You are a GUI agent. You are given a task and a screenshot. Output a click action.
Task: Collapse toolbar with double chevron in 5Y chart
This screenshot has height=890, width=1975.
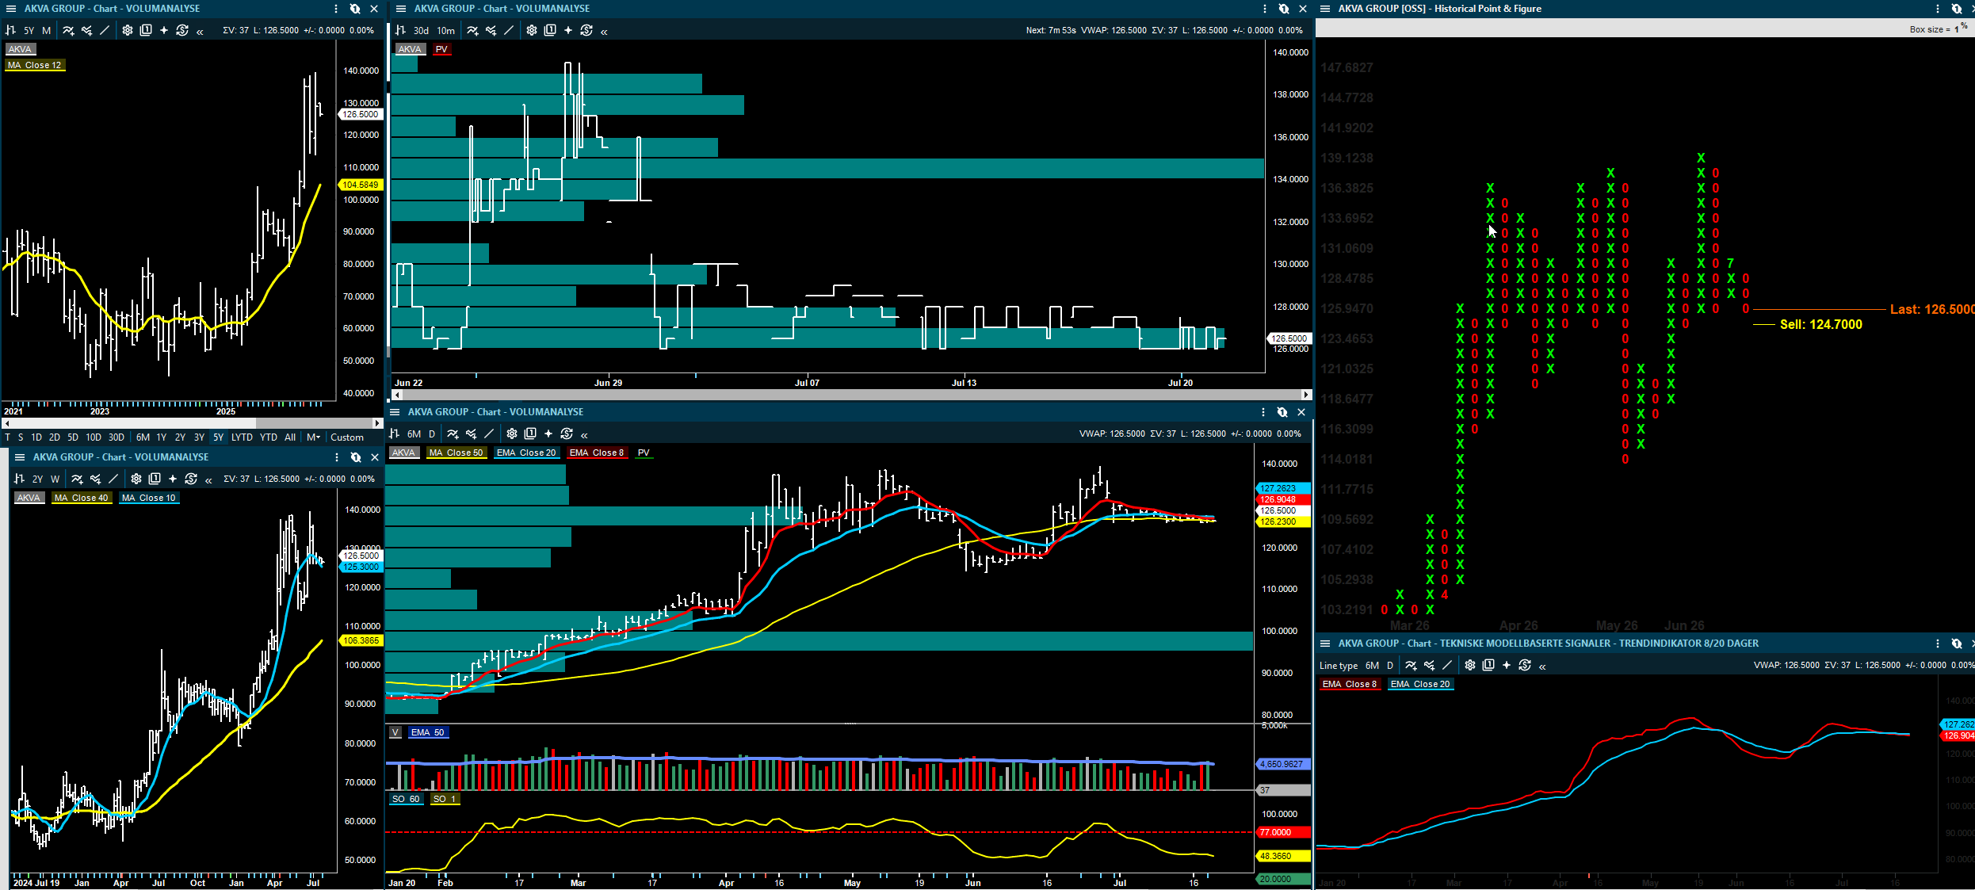pos(200,31)
